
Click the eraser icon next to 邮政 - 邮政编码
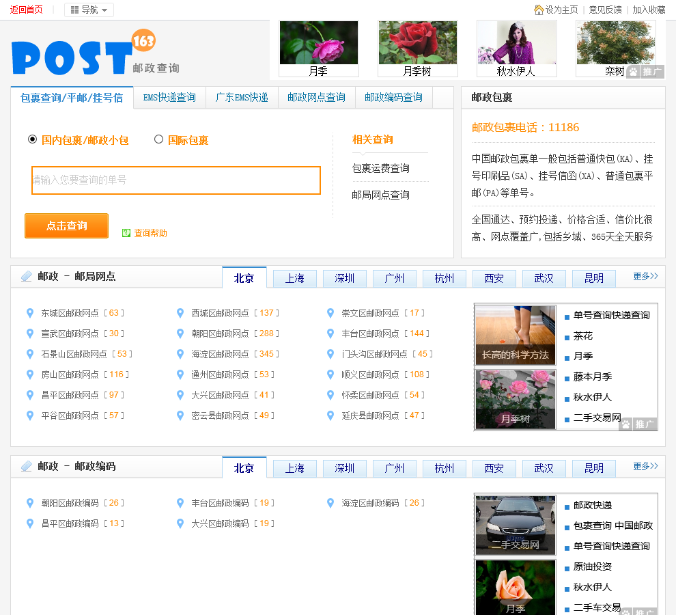(27, 466)
